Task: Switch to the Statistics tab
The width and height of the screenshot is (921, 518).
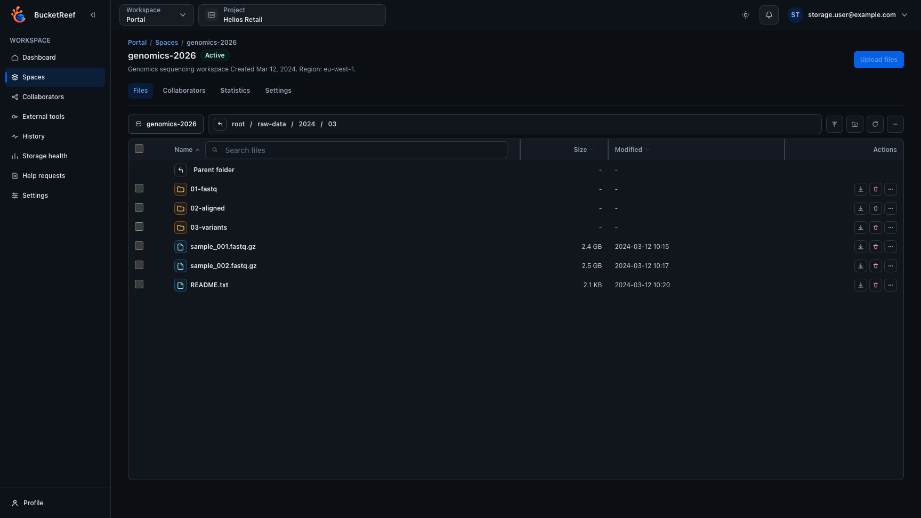Action: click(235, 91)
